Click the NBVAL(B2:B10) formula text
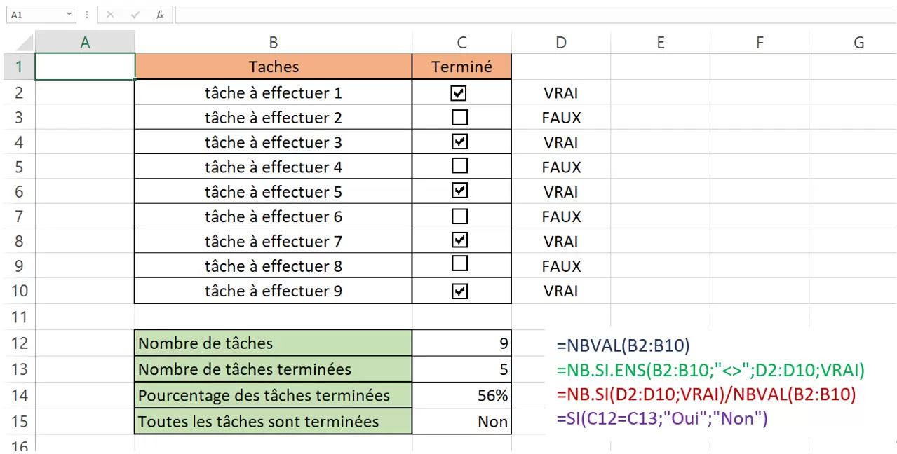 623,345
